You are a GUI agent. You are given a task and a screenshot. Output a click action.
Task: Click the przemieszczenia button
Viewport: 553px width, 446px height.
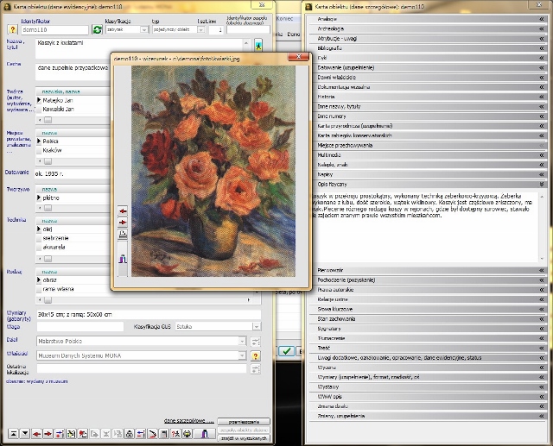(244, 422)
